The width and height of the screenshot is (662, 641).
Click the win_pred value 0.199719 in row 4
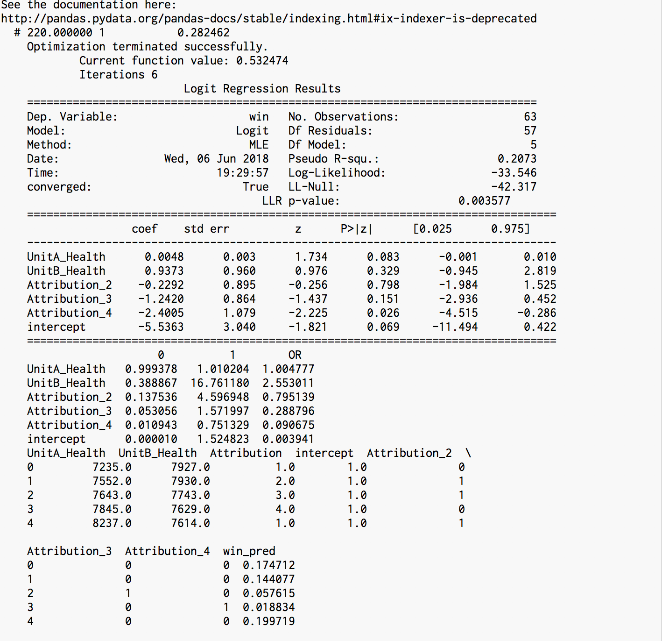pos(268,621)
